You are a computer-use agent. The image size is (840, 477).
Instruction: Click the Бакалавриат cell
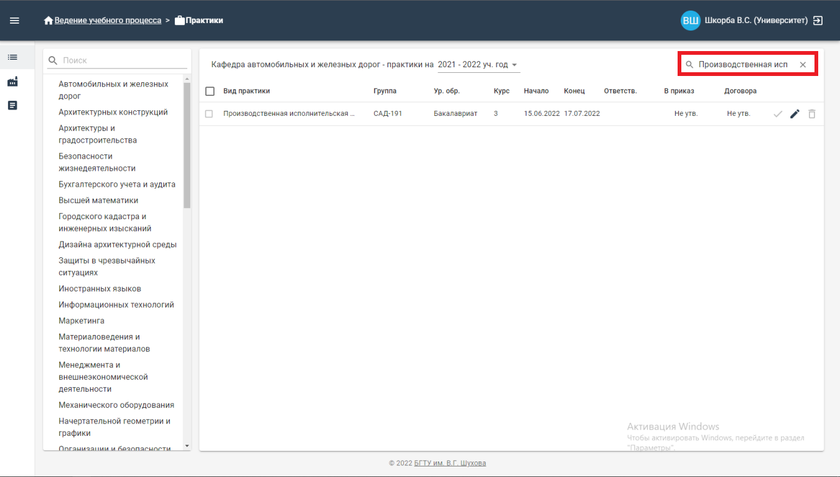pos(455,114)
